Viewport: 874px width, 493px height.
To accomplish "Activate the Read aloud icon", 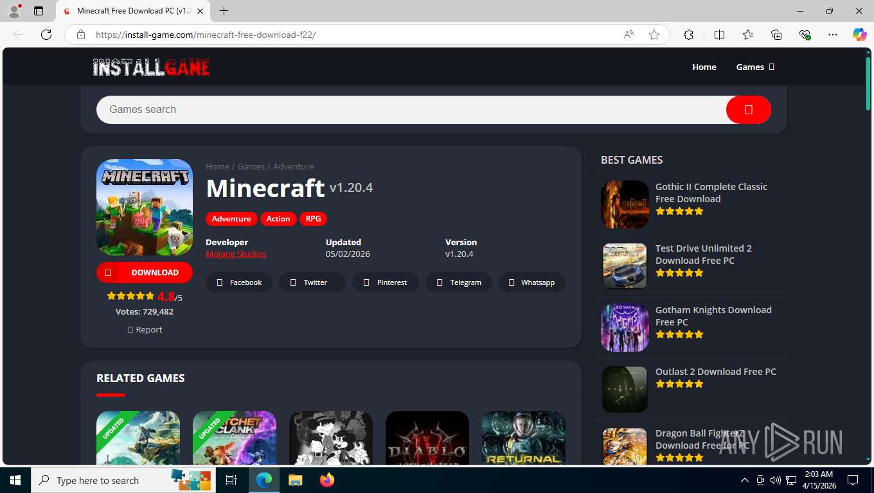I will click(x=629, y=35).
